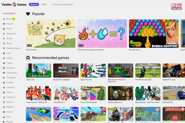Click the icon beside For kids
This screenshot has width=185, height=123.
pyautogui.click(x=4, y=83)
